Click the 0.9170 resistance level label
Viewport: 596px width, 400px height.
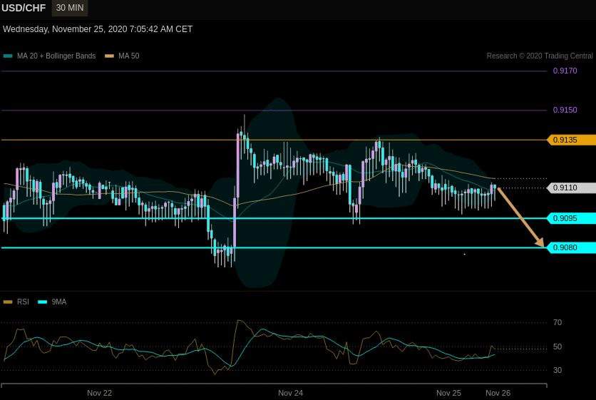click(x=565, y=71)
